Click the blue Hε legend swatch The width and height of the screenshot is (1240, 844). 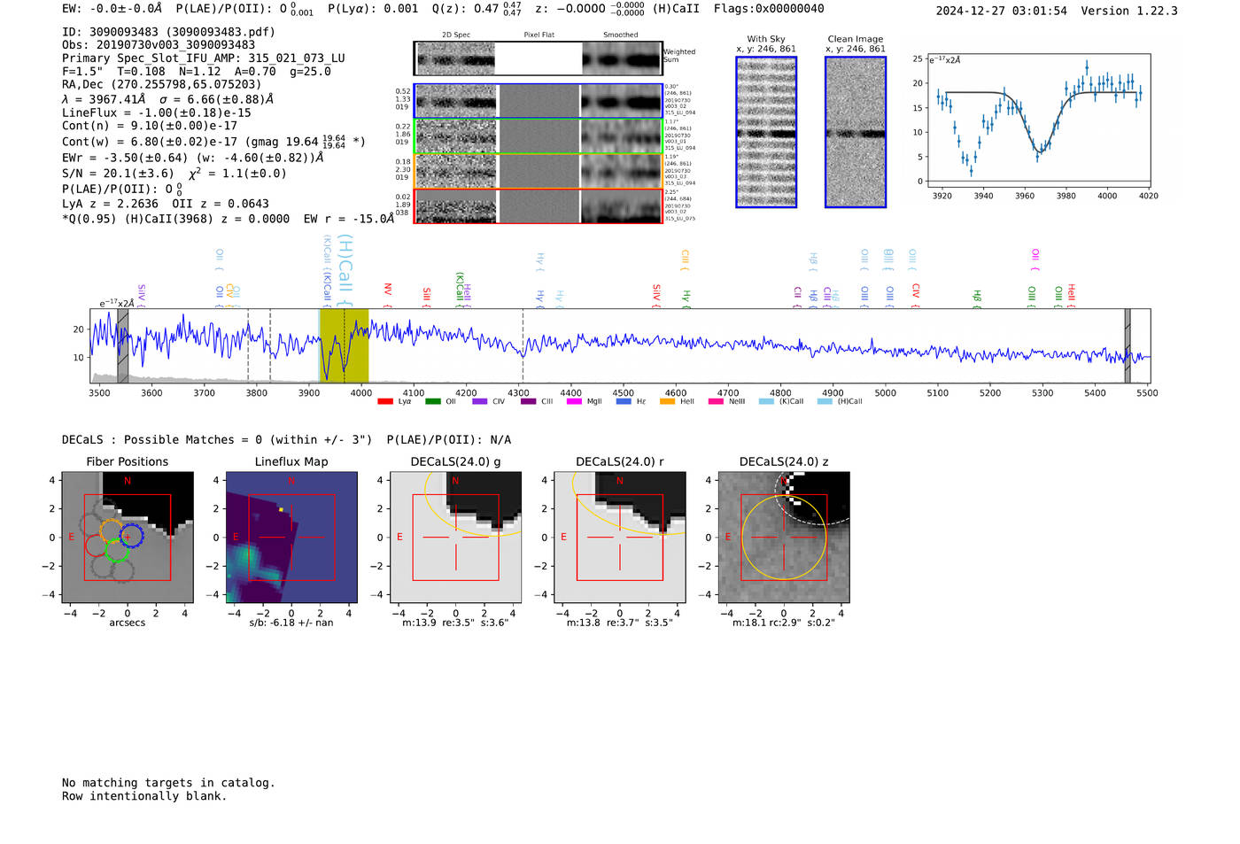[624, 402]
